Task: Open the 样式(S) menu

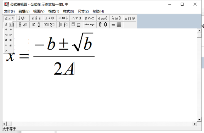Action: coord(68,11)
